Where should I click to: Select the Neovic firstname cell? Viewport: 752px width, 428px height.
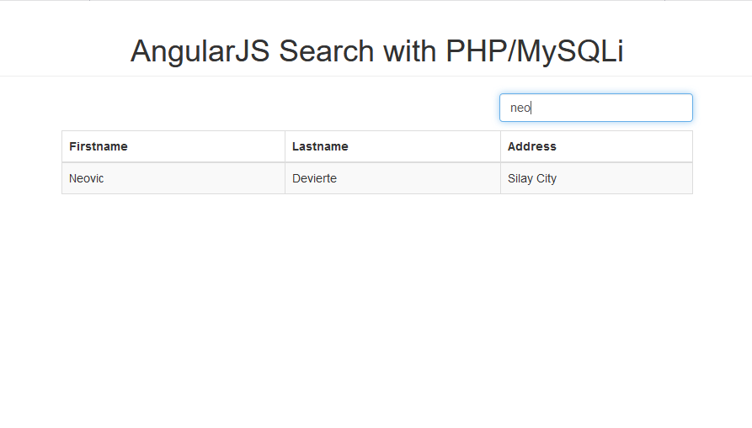pyautogui.click(x=173, y=178)
